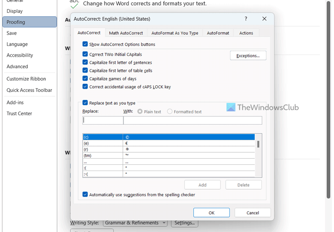Open the AutoFormat As You Type tab

(175, 33)
